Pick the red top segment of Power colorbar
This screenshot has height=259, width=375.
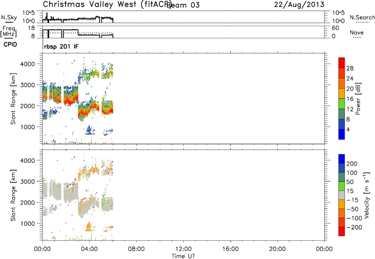tap(342, 63)
